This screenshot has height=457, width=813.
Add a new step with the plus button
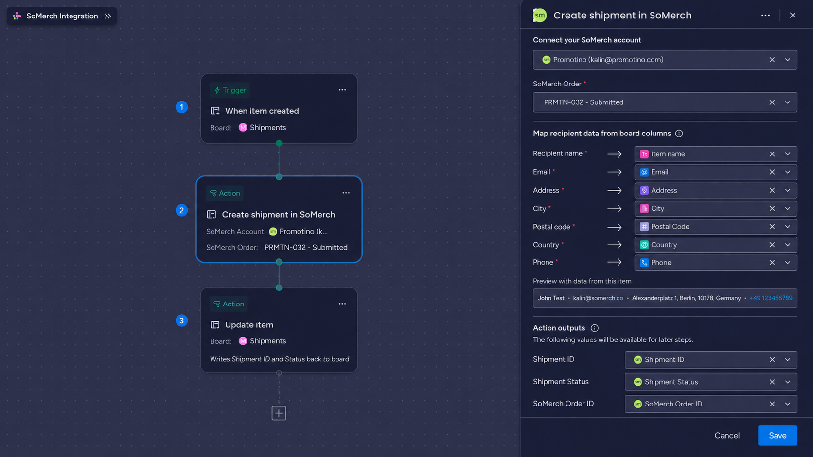point(279,413)
